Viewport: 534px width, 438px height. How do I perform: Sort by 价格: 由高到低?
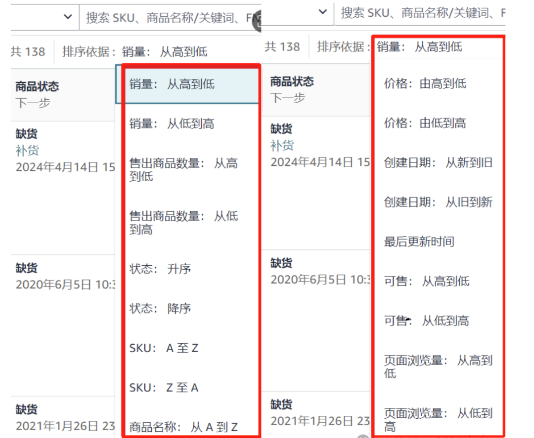point(425,83)
